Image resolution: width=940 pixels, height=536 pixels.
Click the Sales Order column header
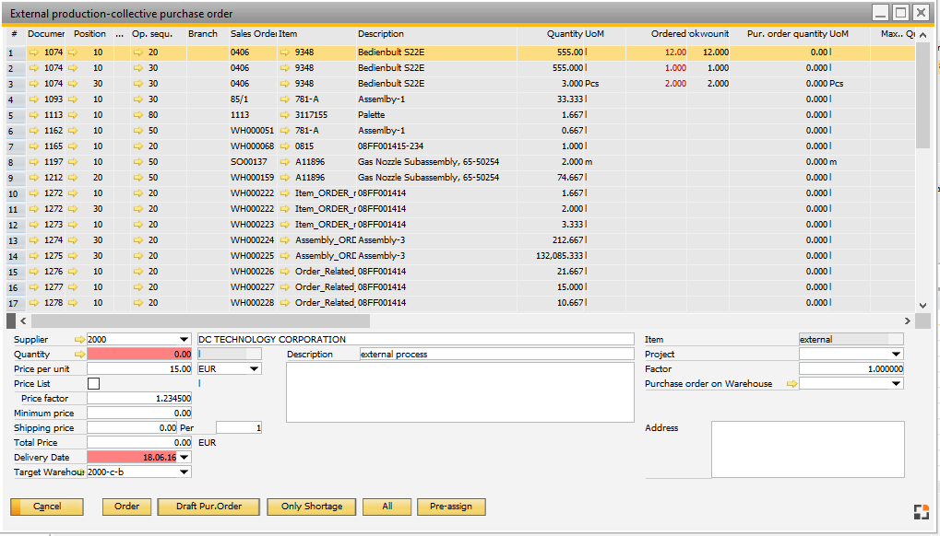click(x=252, y=34)
